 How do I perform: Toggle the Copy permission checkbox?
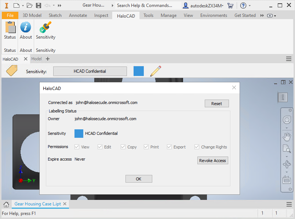pyautogui.click(x=123, y=147)
